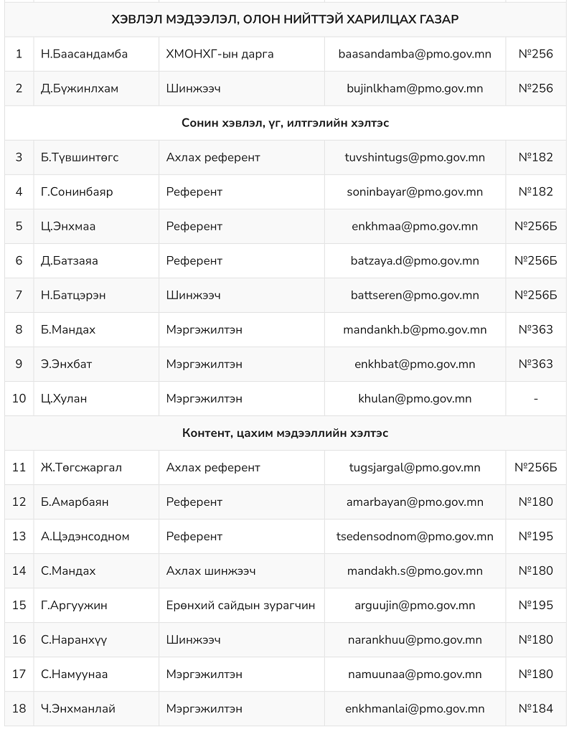Click batzaya.d@pmo.gov.mn address
Viewport: 574px width, 729px height.
(415, 260)
